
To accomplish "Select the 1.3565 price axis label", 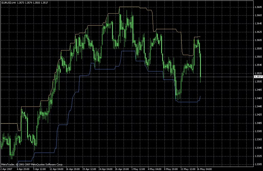I will tap(258, 57).
